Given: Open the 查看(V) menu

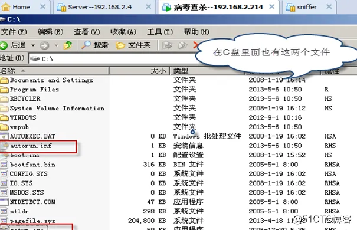Looking at the screenshot, I should [x=87, y=32].
